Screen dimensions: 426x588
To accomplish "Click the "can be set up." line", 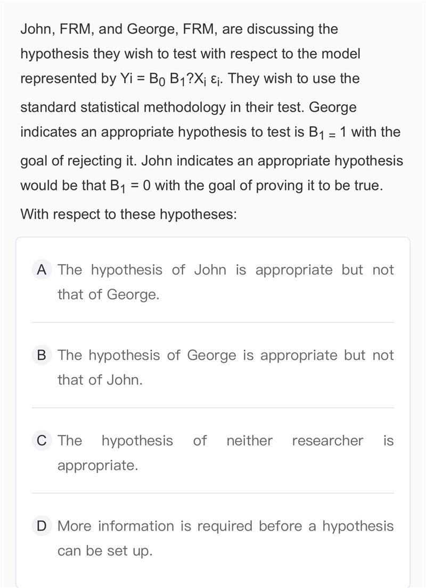I will pos(105,551).
